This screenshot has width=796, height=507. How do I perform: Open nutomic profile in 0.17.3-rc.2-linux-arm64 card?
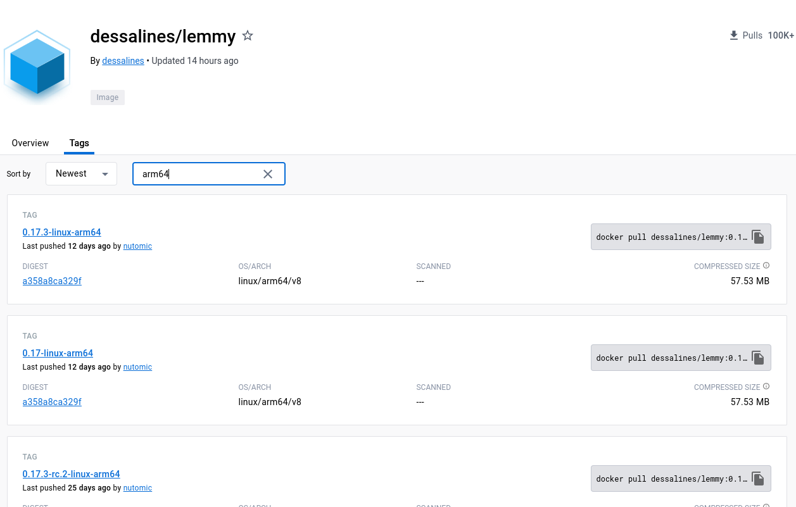click(137, 488)
